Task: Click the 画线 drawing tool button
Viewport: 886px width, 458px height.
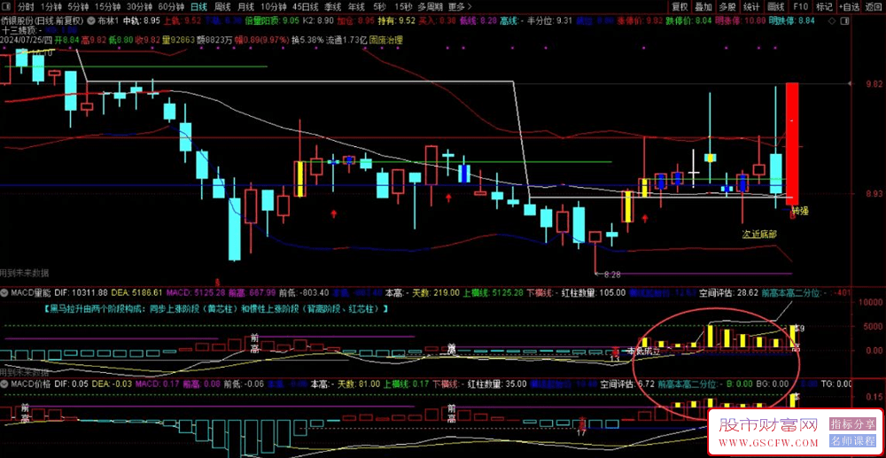Action: coord(776,7)
